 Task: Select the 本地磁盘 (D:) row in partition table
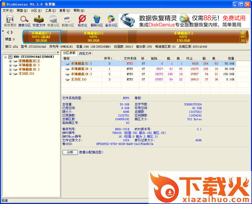tap(149, 69)
